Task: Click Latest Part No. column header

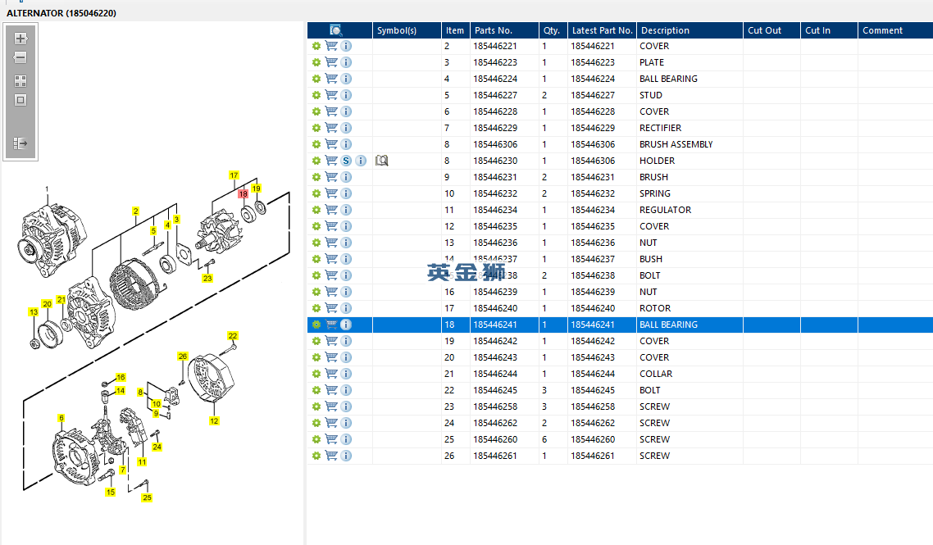Action: [x=602, y=30]
